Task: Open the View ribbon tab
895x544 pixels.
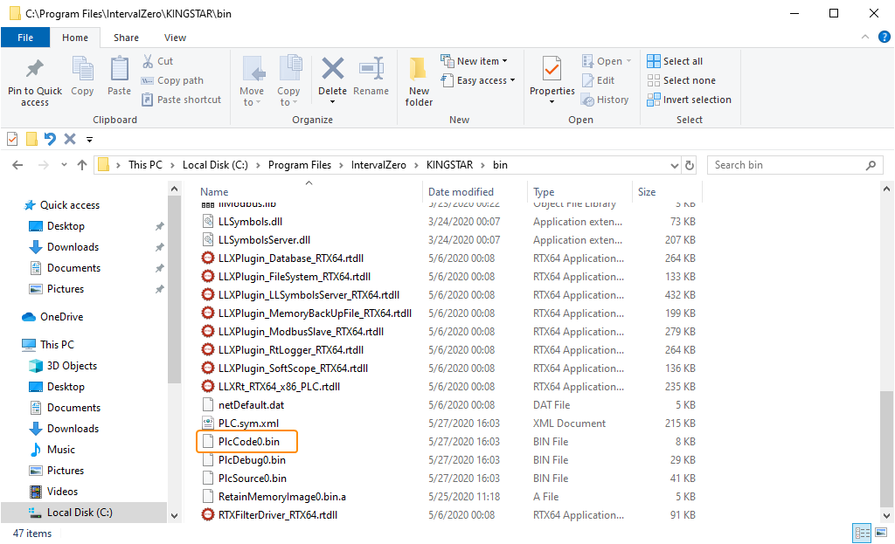Action: pos(175,38)
